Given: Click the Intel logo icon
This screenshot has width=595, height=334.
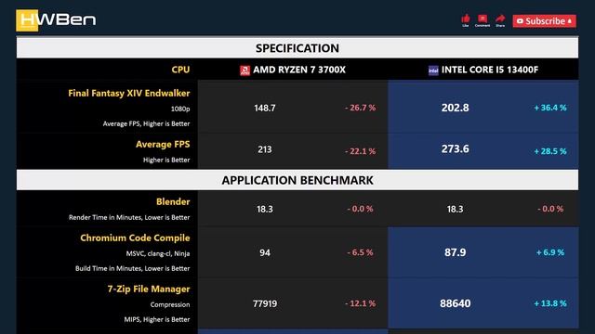Looking at the screenshot, I should [433, 71].
